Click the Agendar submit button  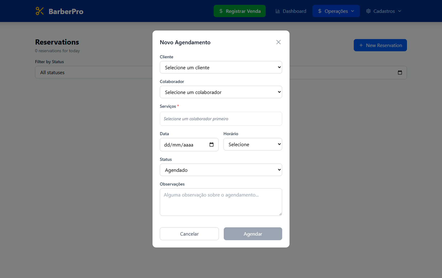[252, 234]
